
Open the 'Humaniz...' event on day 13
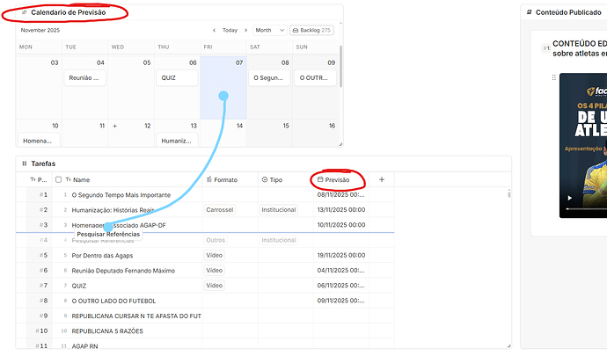click(177, 140)
